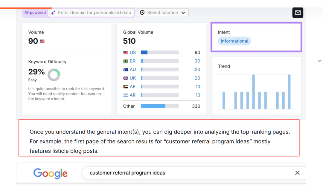Click the Australia flag icon
The image size is (323, 185).
[x=126, y=70]
